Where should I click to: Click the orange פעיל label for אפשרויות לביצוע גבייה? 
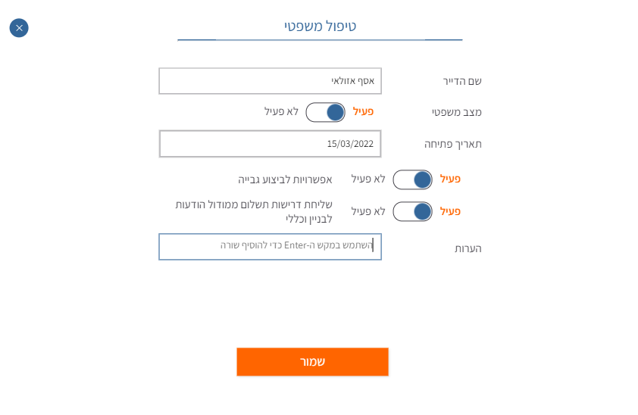click(x=450, y=179)
